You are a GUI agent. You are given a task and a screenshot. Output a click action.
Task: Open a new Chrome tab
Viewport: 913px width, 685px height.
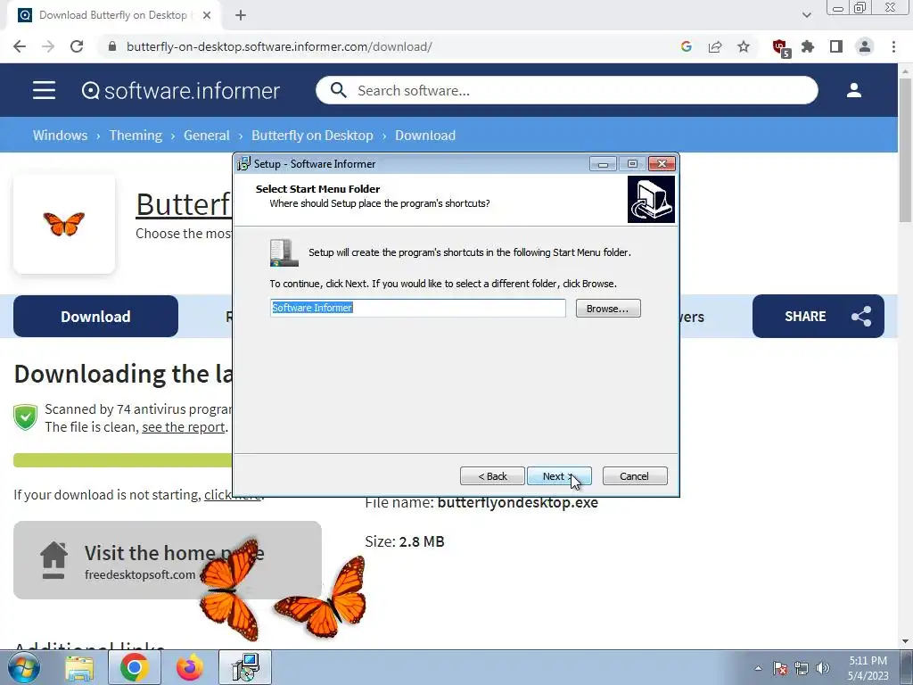(x=241, y=15)
